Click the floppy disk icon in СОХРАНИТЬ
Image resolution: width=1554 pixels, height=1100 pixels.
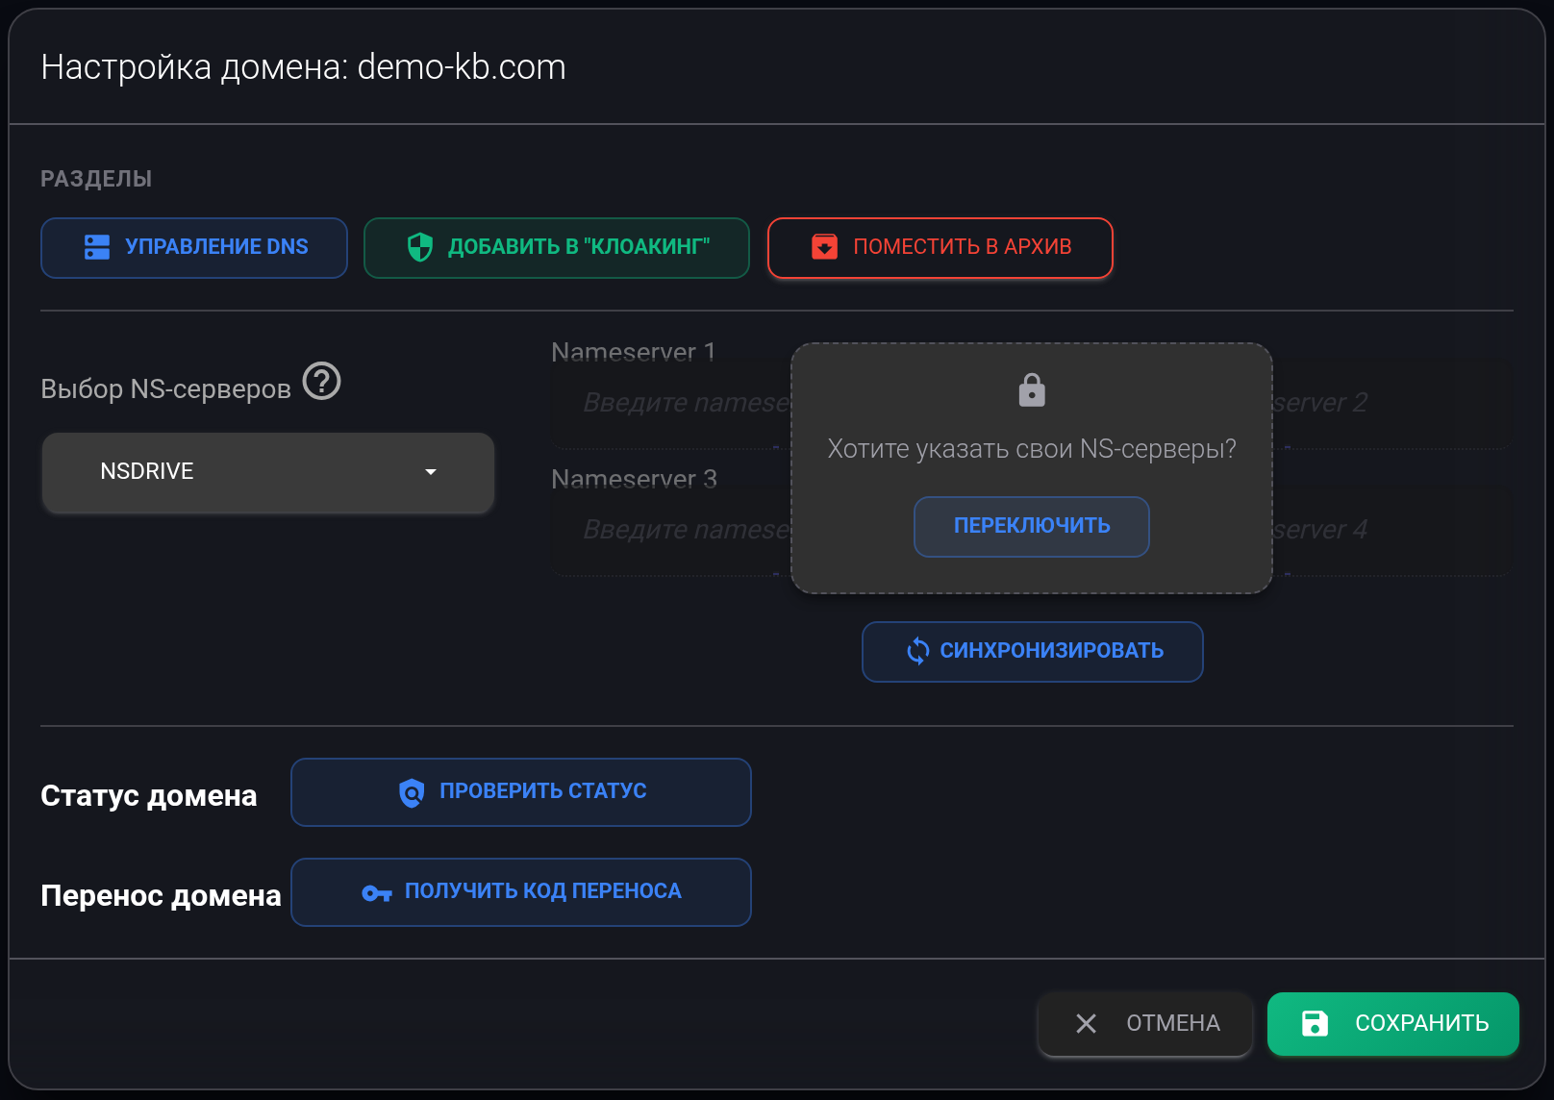(x=1315, y=1023)
